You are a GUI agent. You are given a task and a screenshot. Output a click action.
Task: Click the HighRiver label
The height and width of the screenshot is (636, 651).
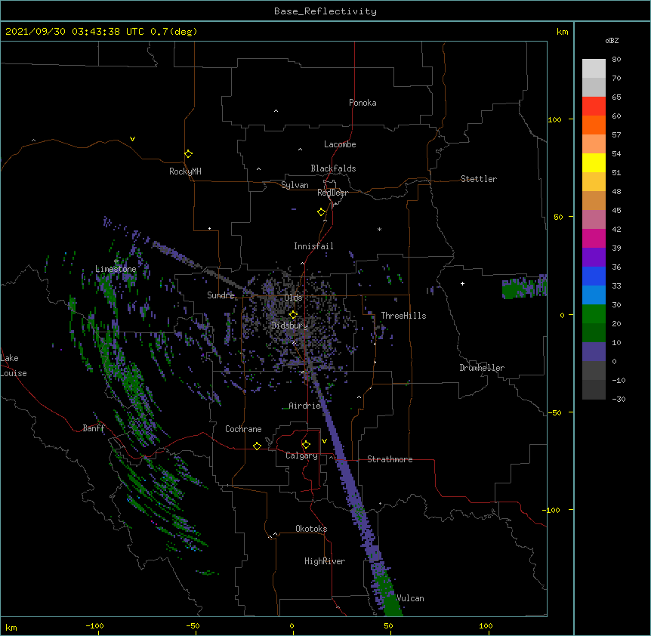coord(325,561)
